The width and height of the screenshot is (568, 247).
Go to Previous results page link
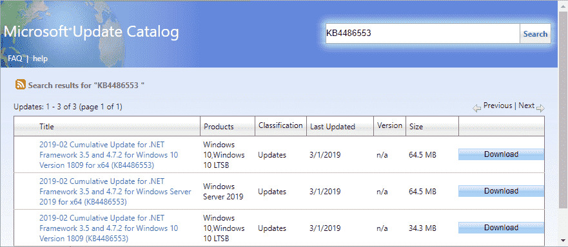(x=498, y=105)
